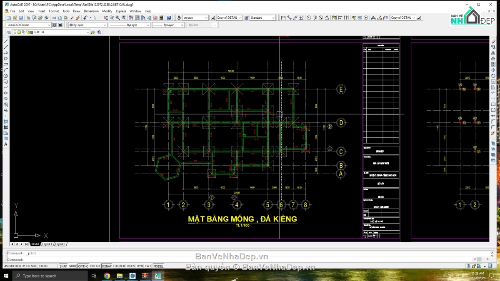Switch to the Layout1 tab
This screenshot has height=281, width=500.
tap(47, 244)
